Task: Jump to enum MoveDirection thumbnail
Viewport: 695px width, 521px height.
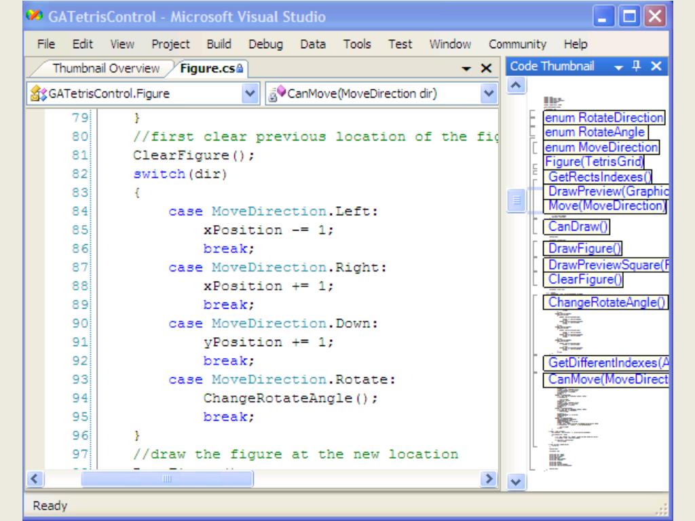Action: [601, 147]
